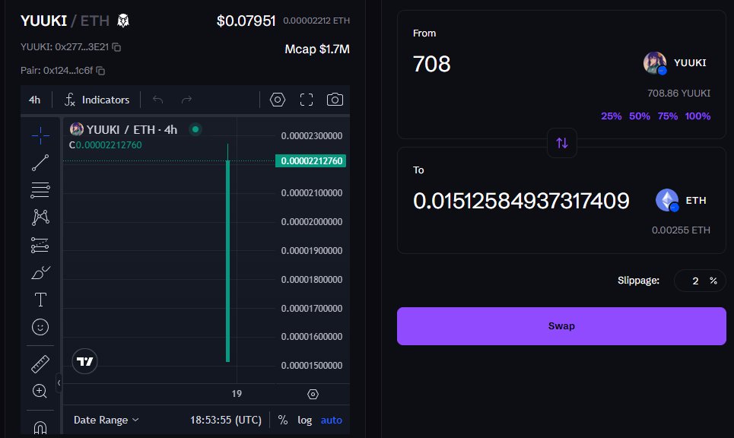This screenshot has width=734, height=438.
Task: Select the Fibonacci retracement tool
Action: pyautogui.click(x=40, y=190)
